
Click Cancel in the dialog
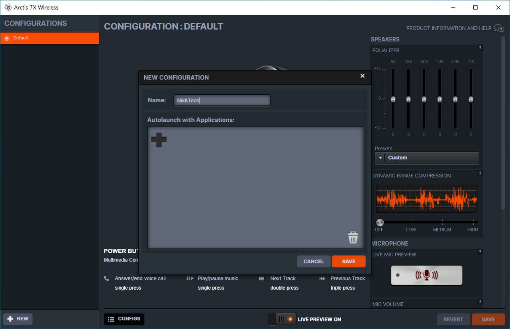click(314, 261)
